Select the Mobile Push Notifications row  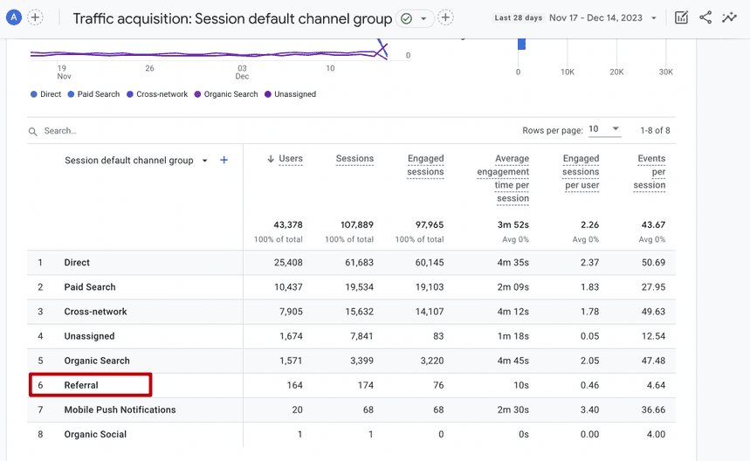pos(351,409)
